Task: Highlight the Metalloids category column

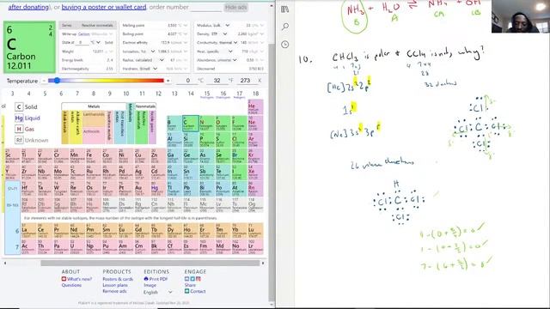Action: [130, 124]
